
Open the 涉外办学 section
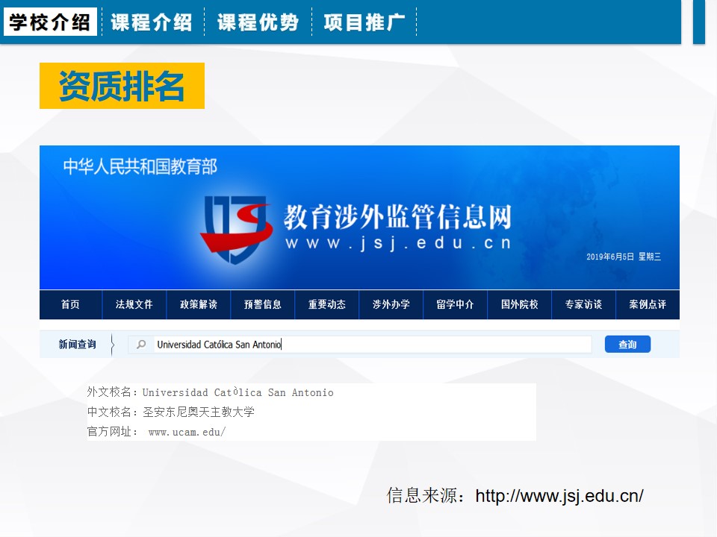pos(391,304)
